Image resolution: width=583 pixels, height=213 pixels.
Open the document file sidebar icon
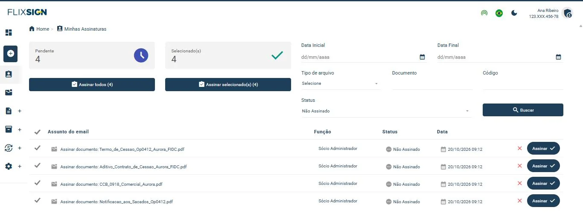click(x=9, y=111)
